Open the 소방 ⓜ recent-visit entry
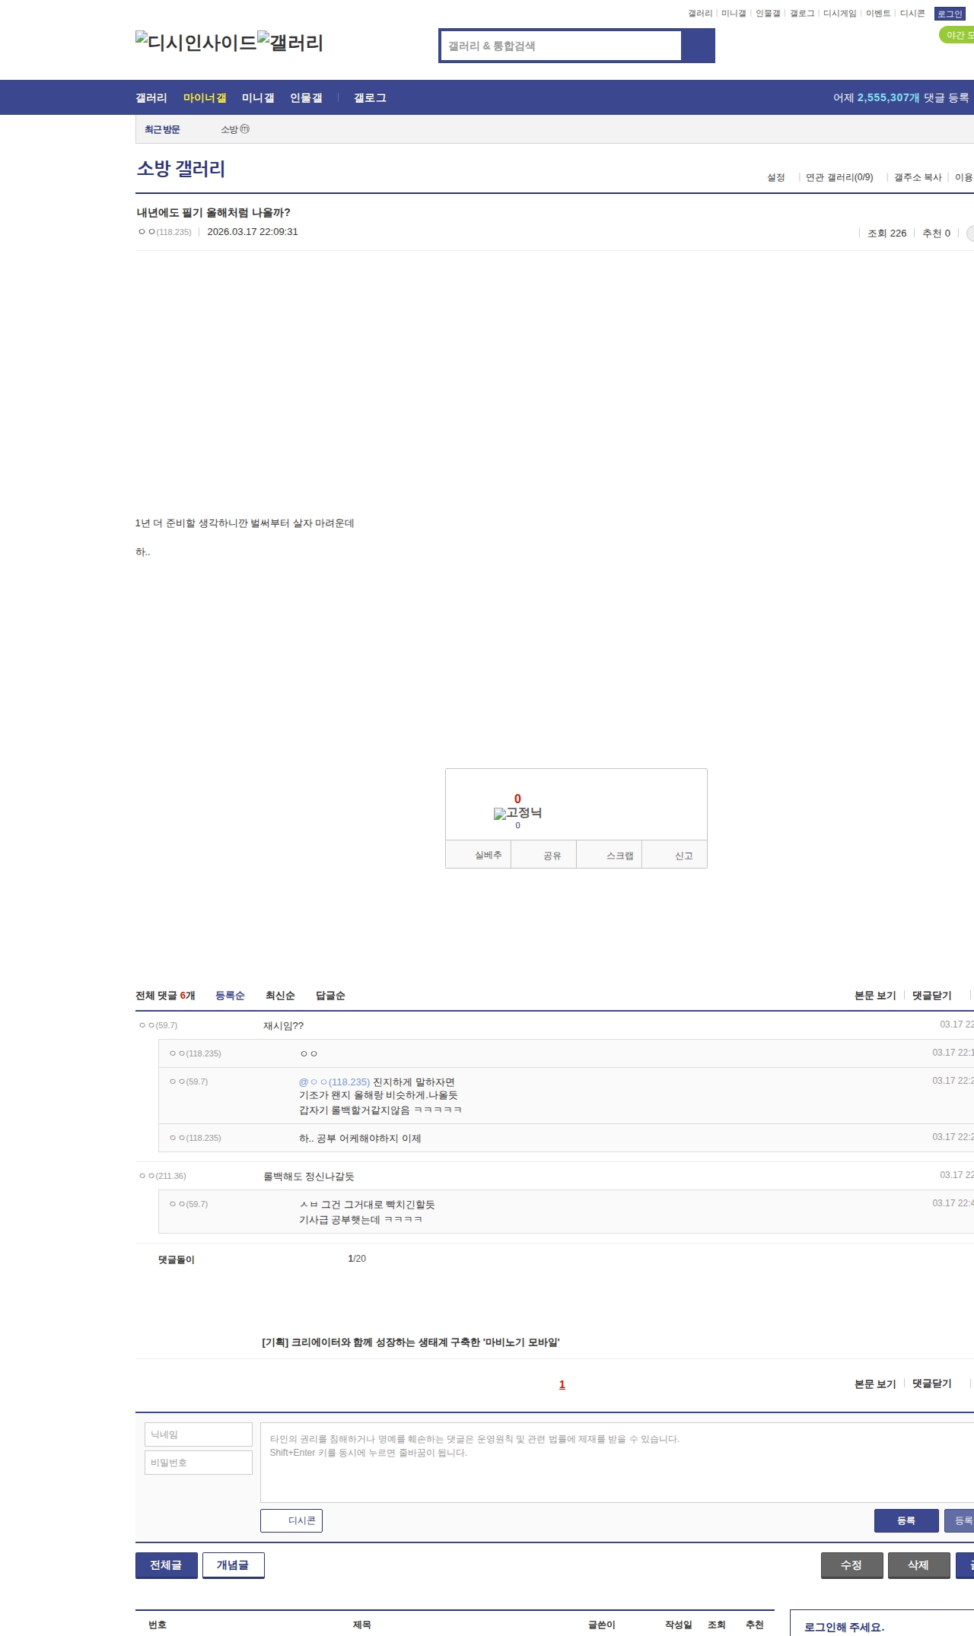The width and height of the screenshot is (974, 1636). coord(235,129)
